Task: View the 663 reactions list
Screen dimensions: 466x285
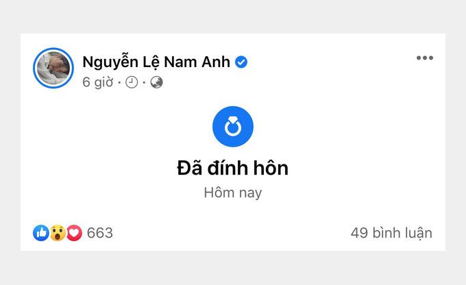Action: [100, 233]
